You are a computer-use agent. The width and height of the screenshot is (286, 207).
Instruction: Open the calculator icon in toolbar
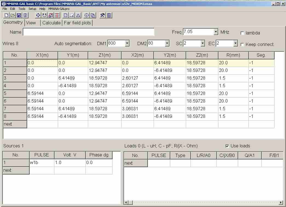[109, 16]
